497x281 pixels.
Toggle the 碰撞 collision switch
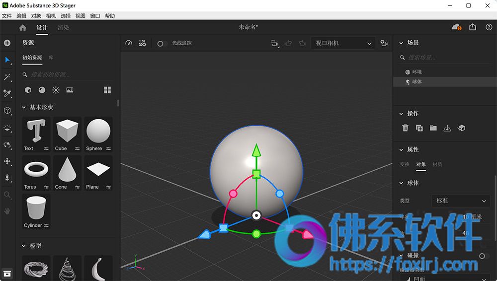click(x=483, y=256)
